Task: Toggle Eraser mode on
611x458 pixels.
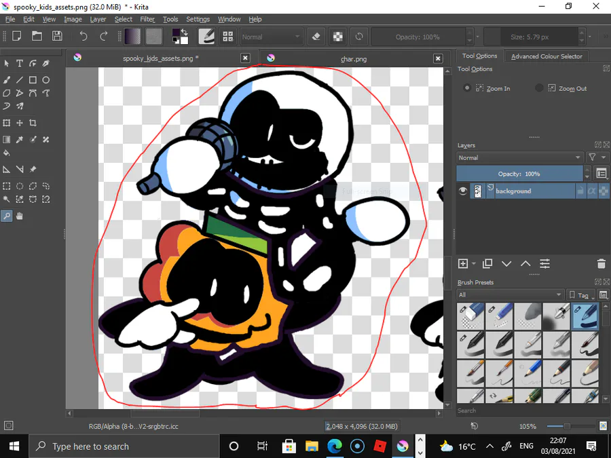Action: tap(316, 37)
